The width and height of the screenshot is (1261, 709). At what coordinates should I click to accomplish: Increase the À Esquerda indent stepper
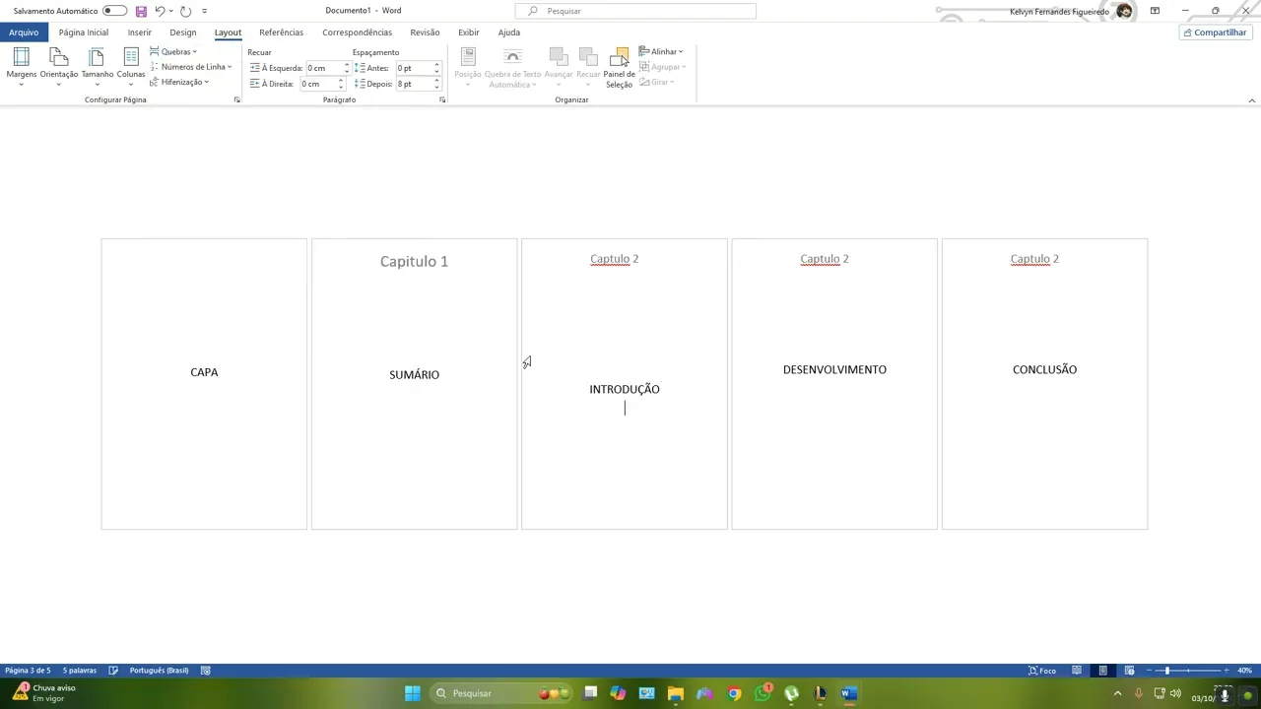pos(347,65)
